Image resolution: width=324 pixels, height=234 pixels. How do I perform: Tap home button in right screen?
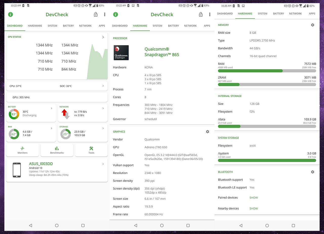[267, 225]
